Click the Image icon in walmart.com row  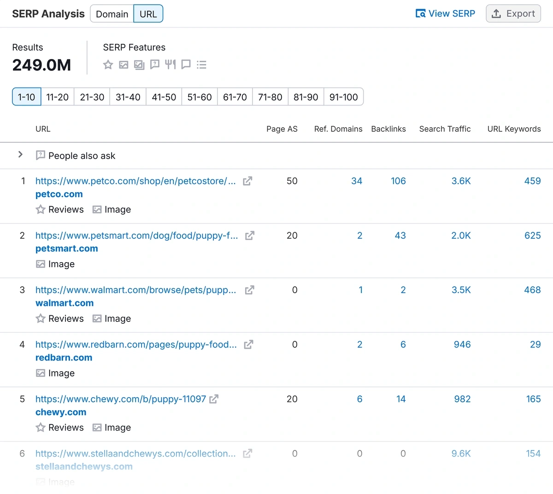97,318
